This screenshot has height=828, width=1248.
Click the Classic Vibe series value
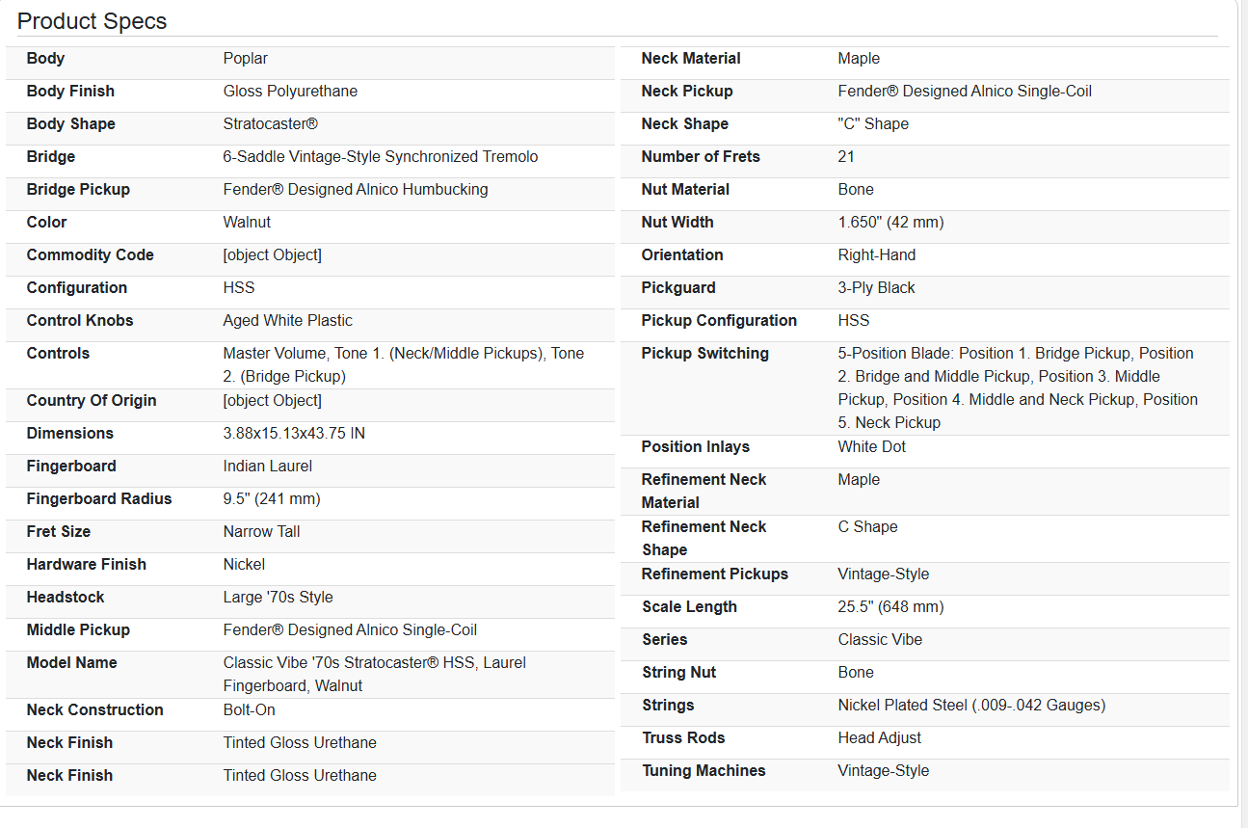point(880,640)
